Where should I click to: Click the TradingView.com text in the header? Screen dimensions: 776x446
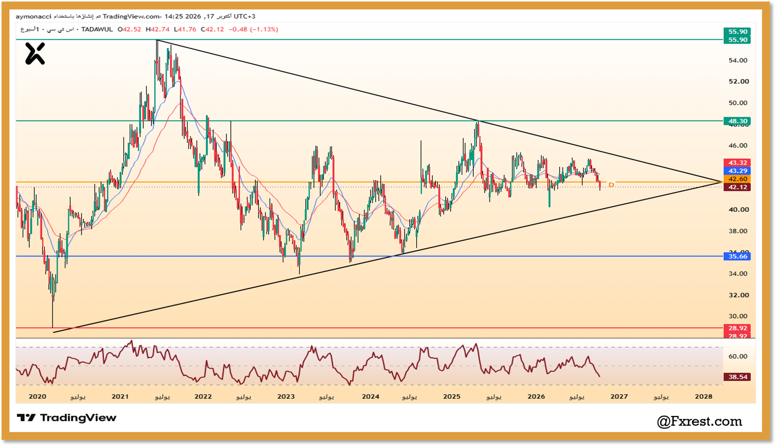pyautogui.click(x=131, y=16)
